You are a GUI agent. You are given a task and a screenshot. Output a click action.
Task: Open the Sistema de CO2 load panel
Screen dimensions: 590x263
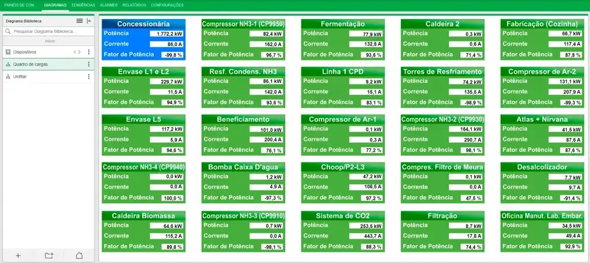(343, 231)
